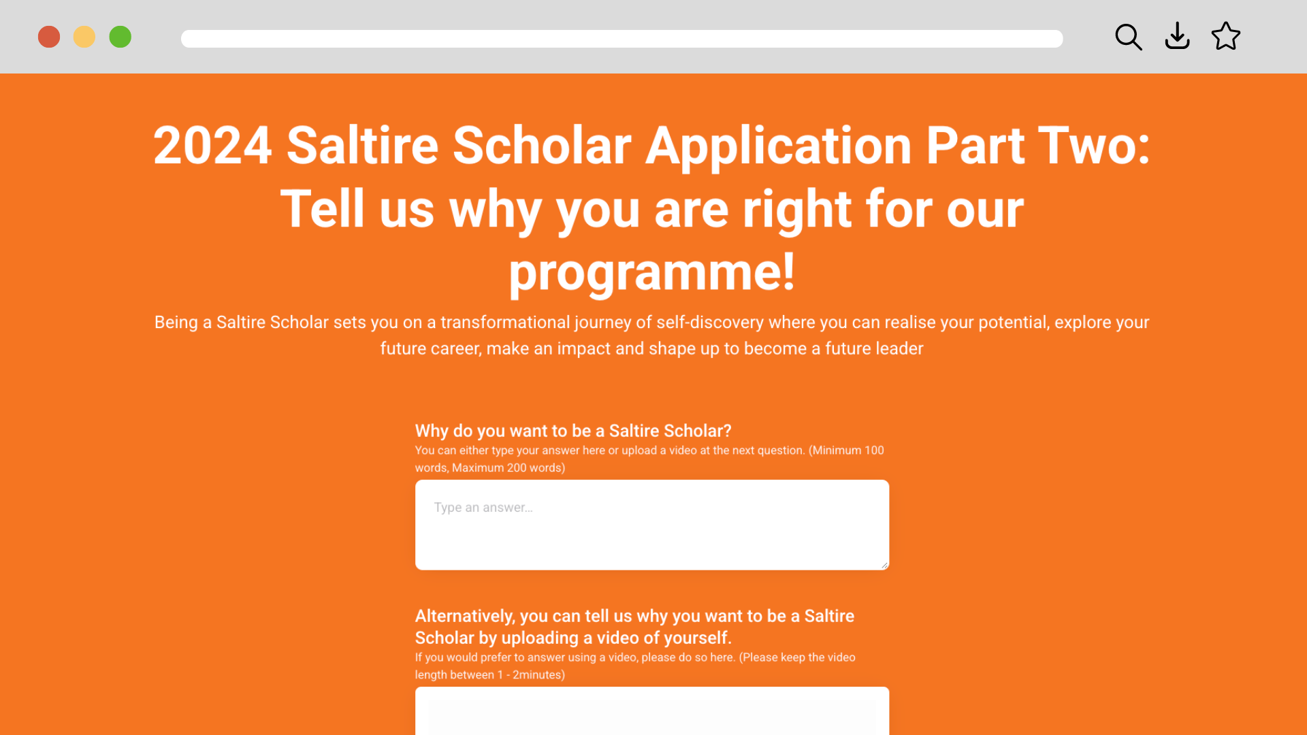Click the 'Alternatively, you can tell us why' question label
The width and height of the screenshot is (1307, 735).
634,627
